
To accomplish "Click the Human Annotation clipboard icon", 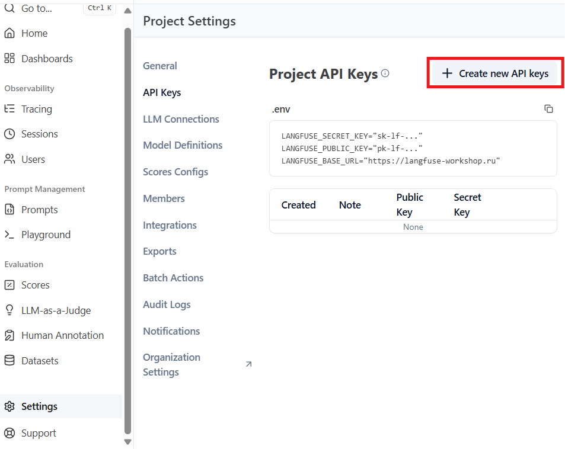I will pyautogui.click(x=9, y=335).
